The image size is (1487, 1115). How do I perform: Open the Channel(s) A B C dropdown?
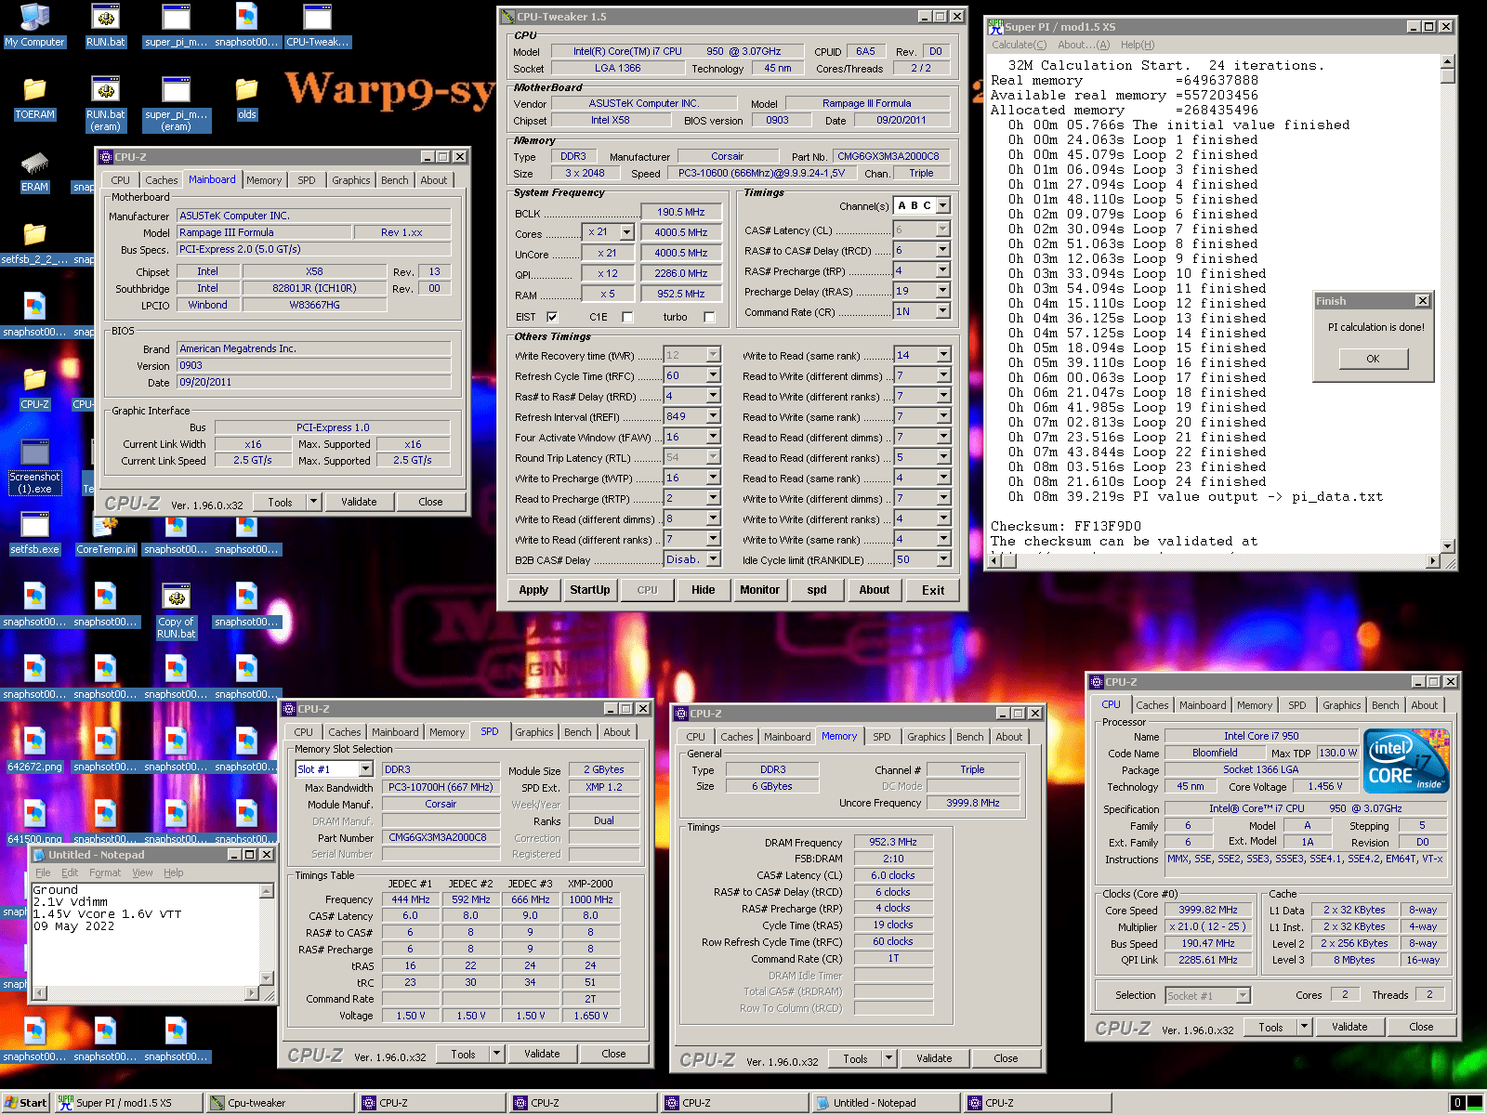942,205
